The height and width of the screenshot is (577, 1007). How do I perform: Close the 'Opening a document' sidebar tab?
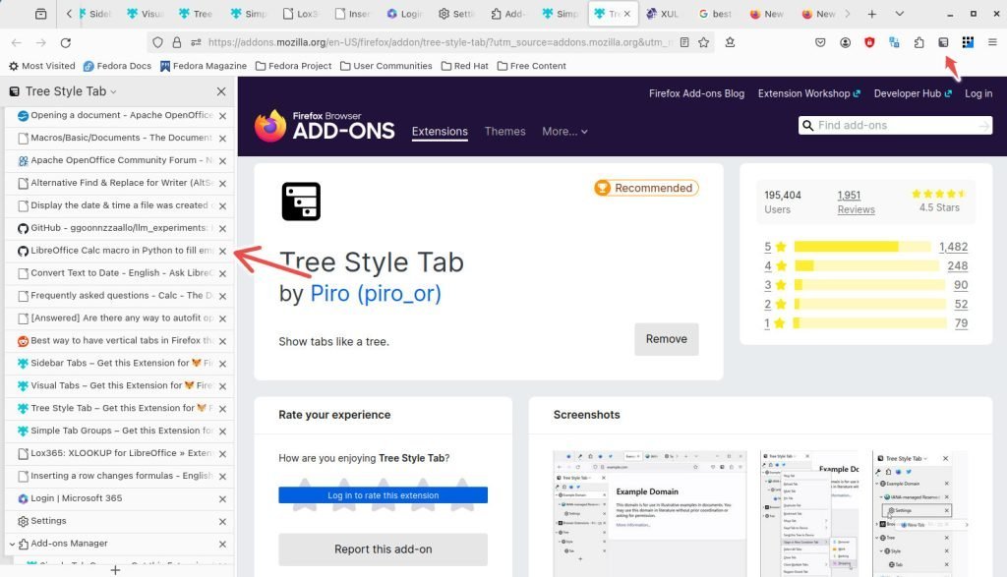(222, 116)
